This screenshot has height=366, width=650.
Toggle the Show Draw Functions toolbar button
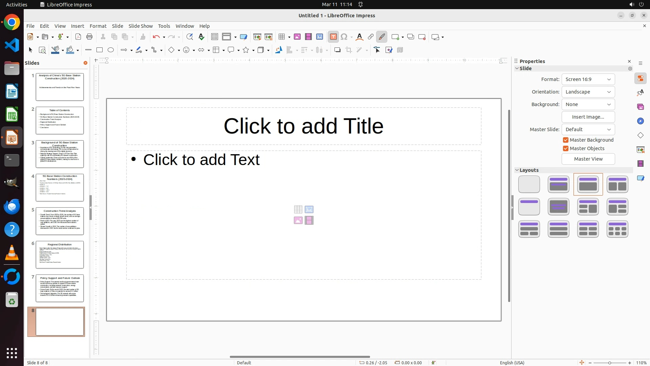382,37
